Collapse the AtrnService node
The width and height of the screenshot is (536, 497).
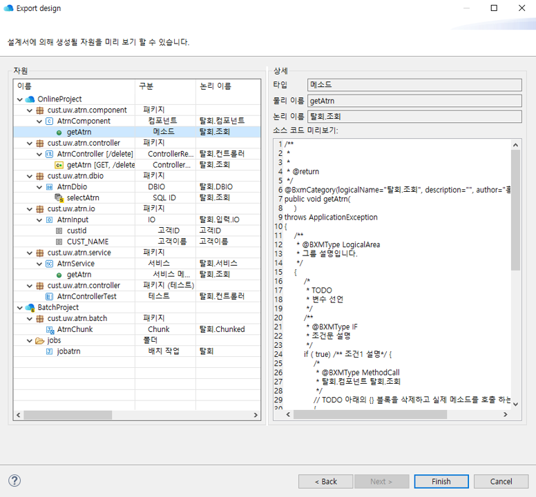point(39,264)
